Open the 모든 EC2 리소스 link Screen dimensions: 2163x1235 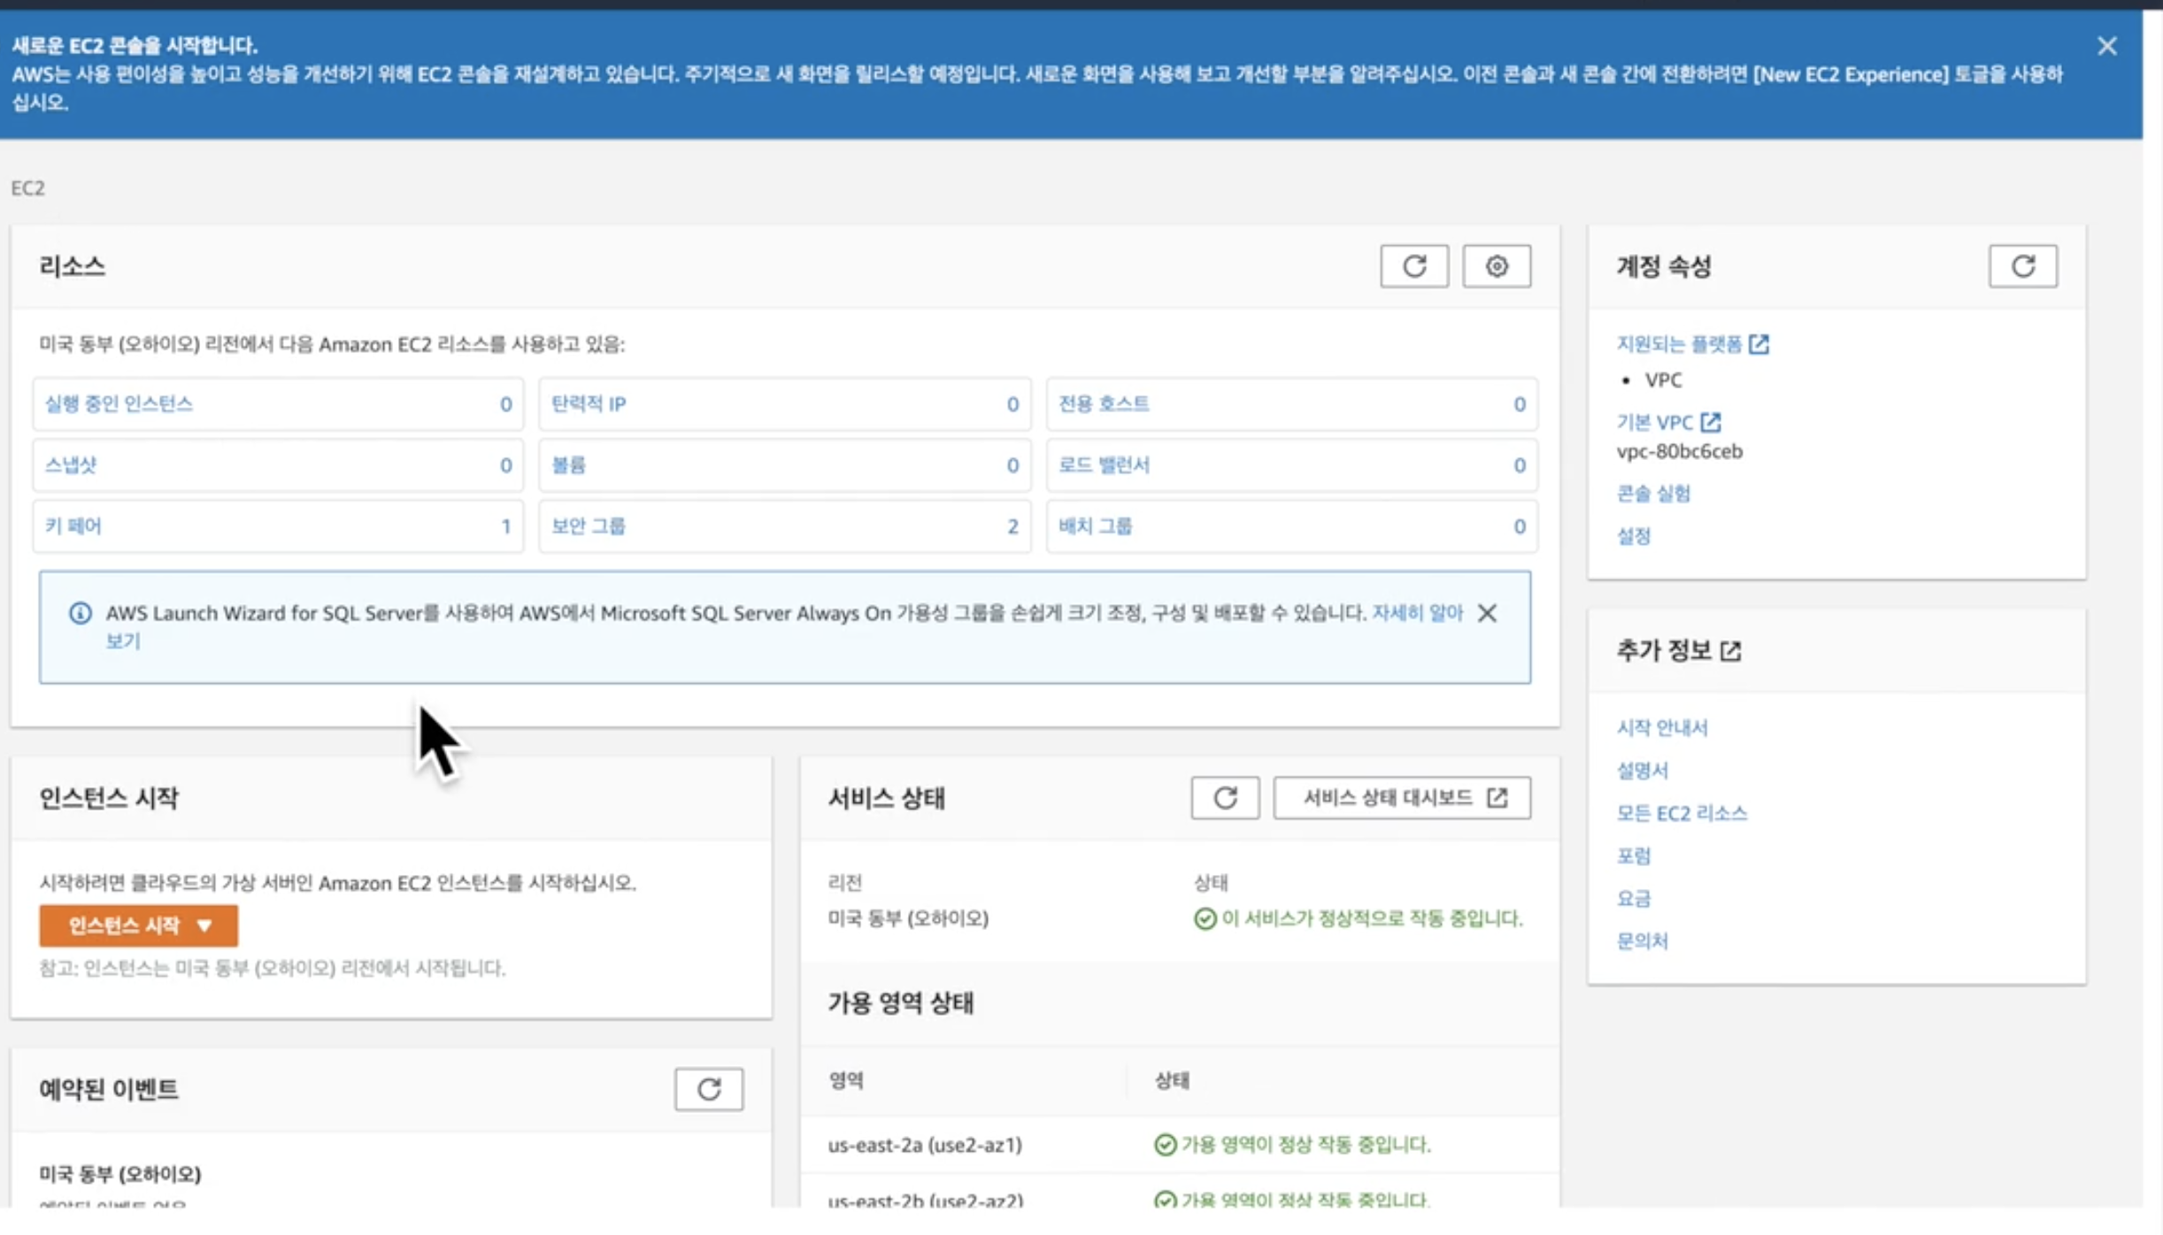tap(1681, 813)
